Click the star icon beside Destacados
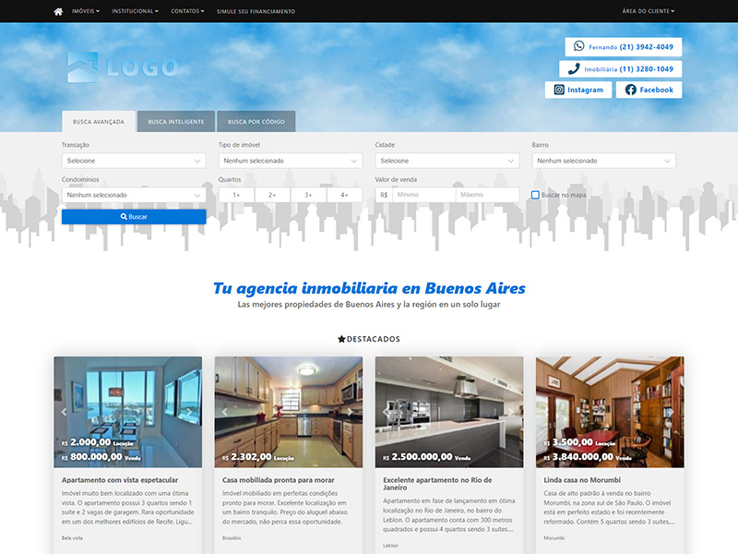The height and width of the screenshot is (554, 738). (341, 339)
